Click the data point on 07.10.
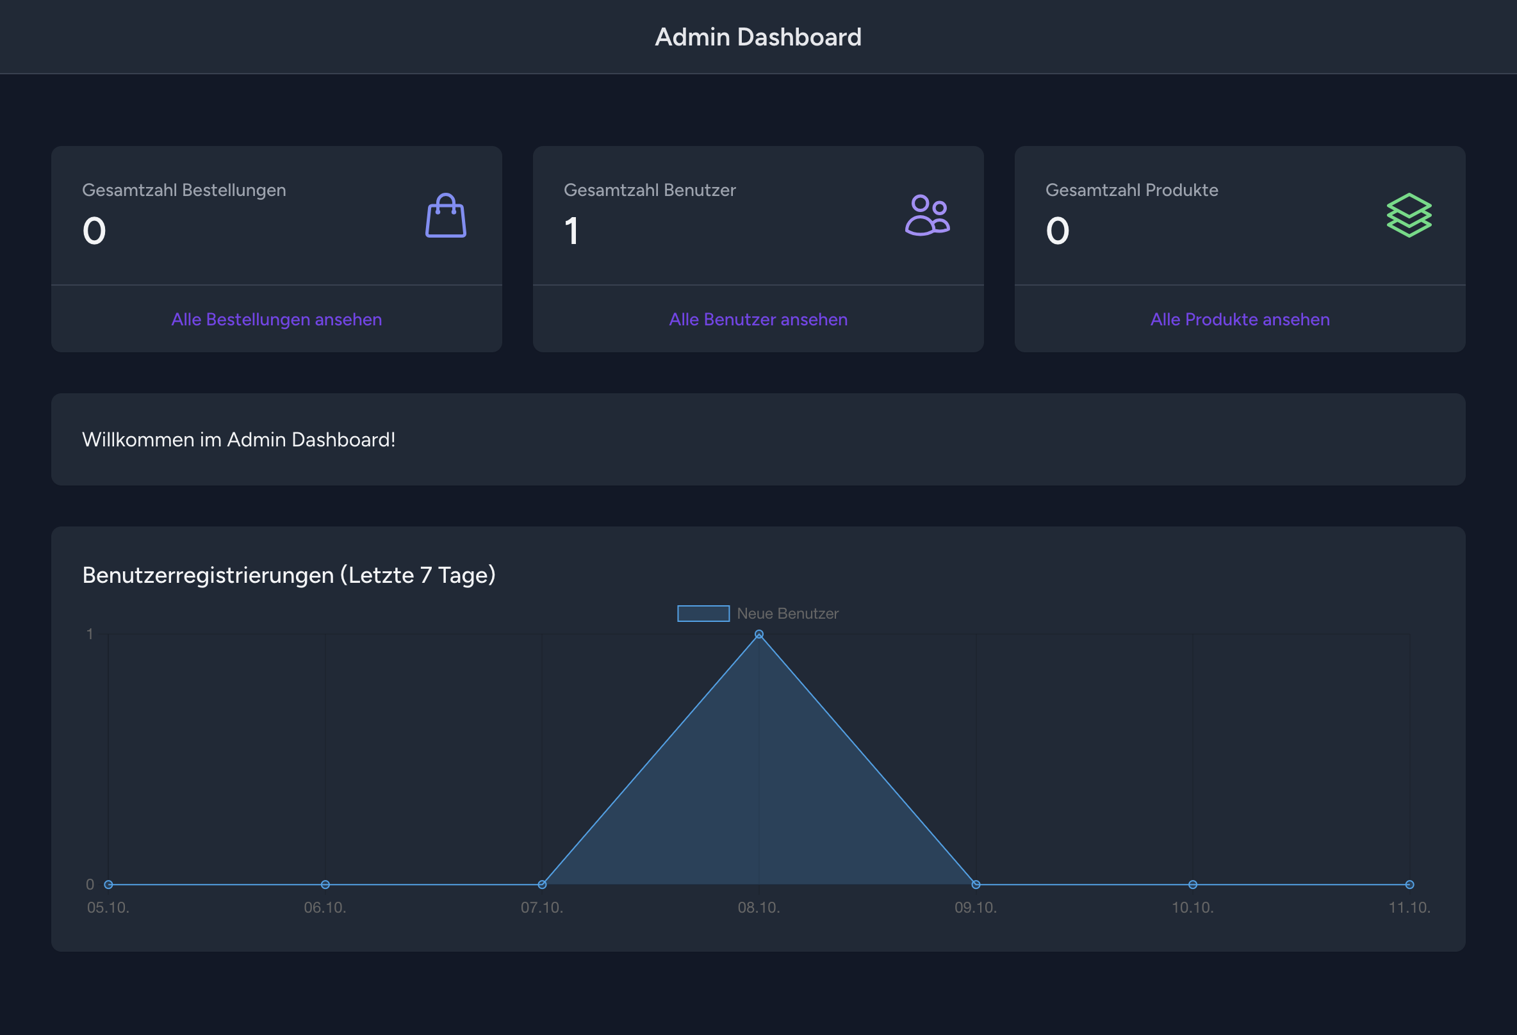 coord(542,884)
